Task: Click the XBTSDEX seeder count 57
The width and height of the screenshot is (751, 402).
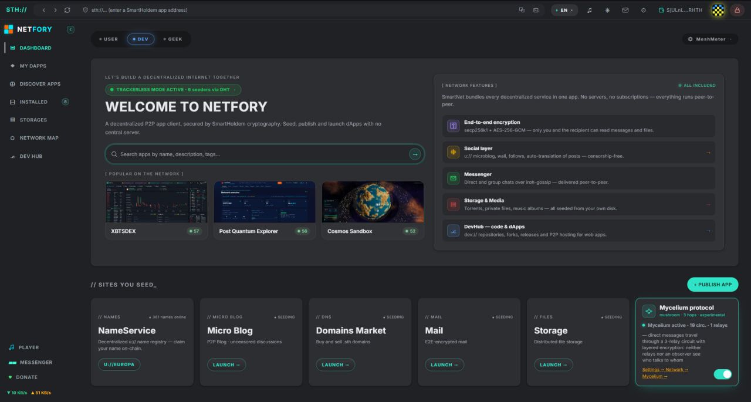Action: [194, 231]
